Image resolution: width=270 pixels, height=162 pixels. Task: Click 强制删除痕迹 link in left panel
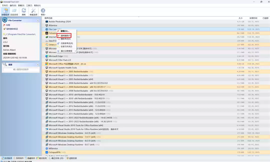tap(12, 29)
